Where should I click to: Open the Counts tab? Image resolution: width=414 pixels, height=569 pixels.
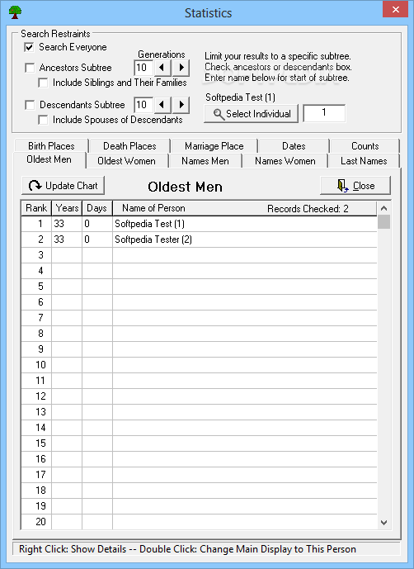pyautogui.click(x=365, y=146)
